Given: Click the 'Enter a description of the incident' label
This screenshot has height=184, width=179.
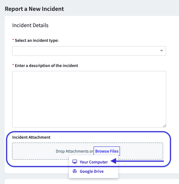Looking at the screenshot, I should [x=47, y=65].
